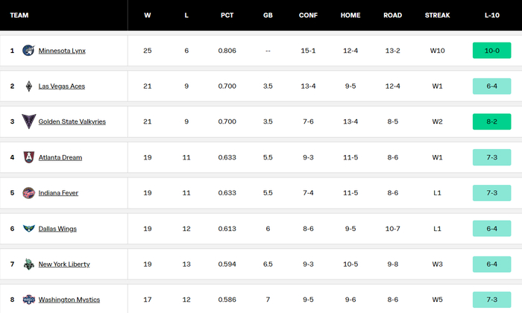Viewport: 522px width, 313px height.
Task: Sort by the L-10 column header
Action: [491, 15]
